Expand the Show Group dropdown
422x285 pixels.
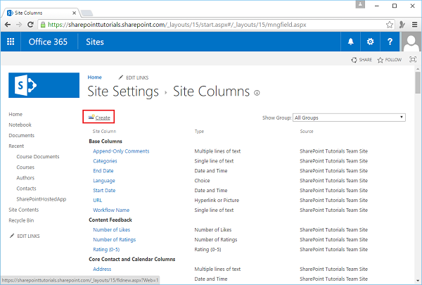[x=349, y=118]
